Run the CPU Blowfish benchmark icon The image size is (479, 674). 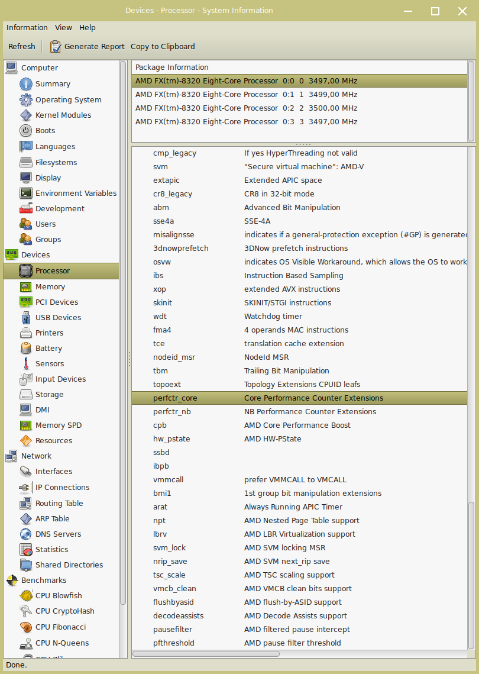point(26,596)
